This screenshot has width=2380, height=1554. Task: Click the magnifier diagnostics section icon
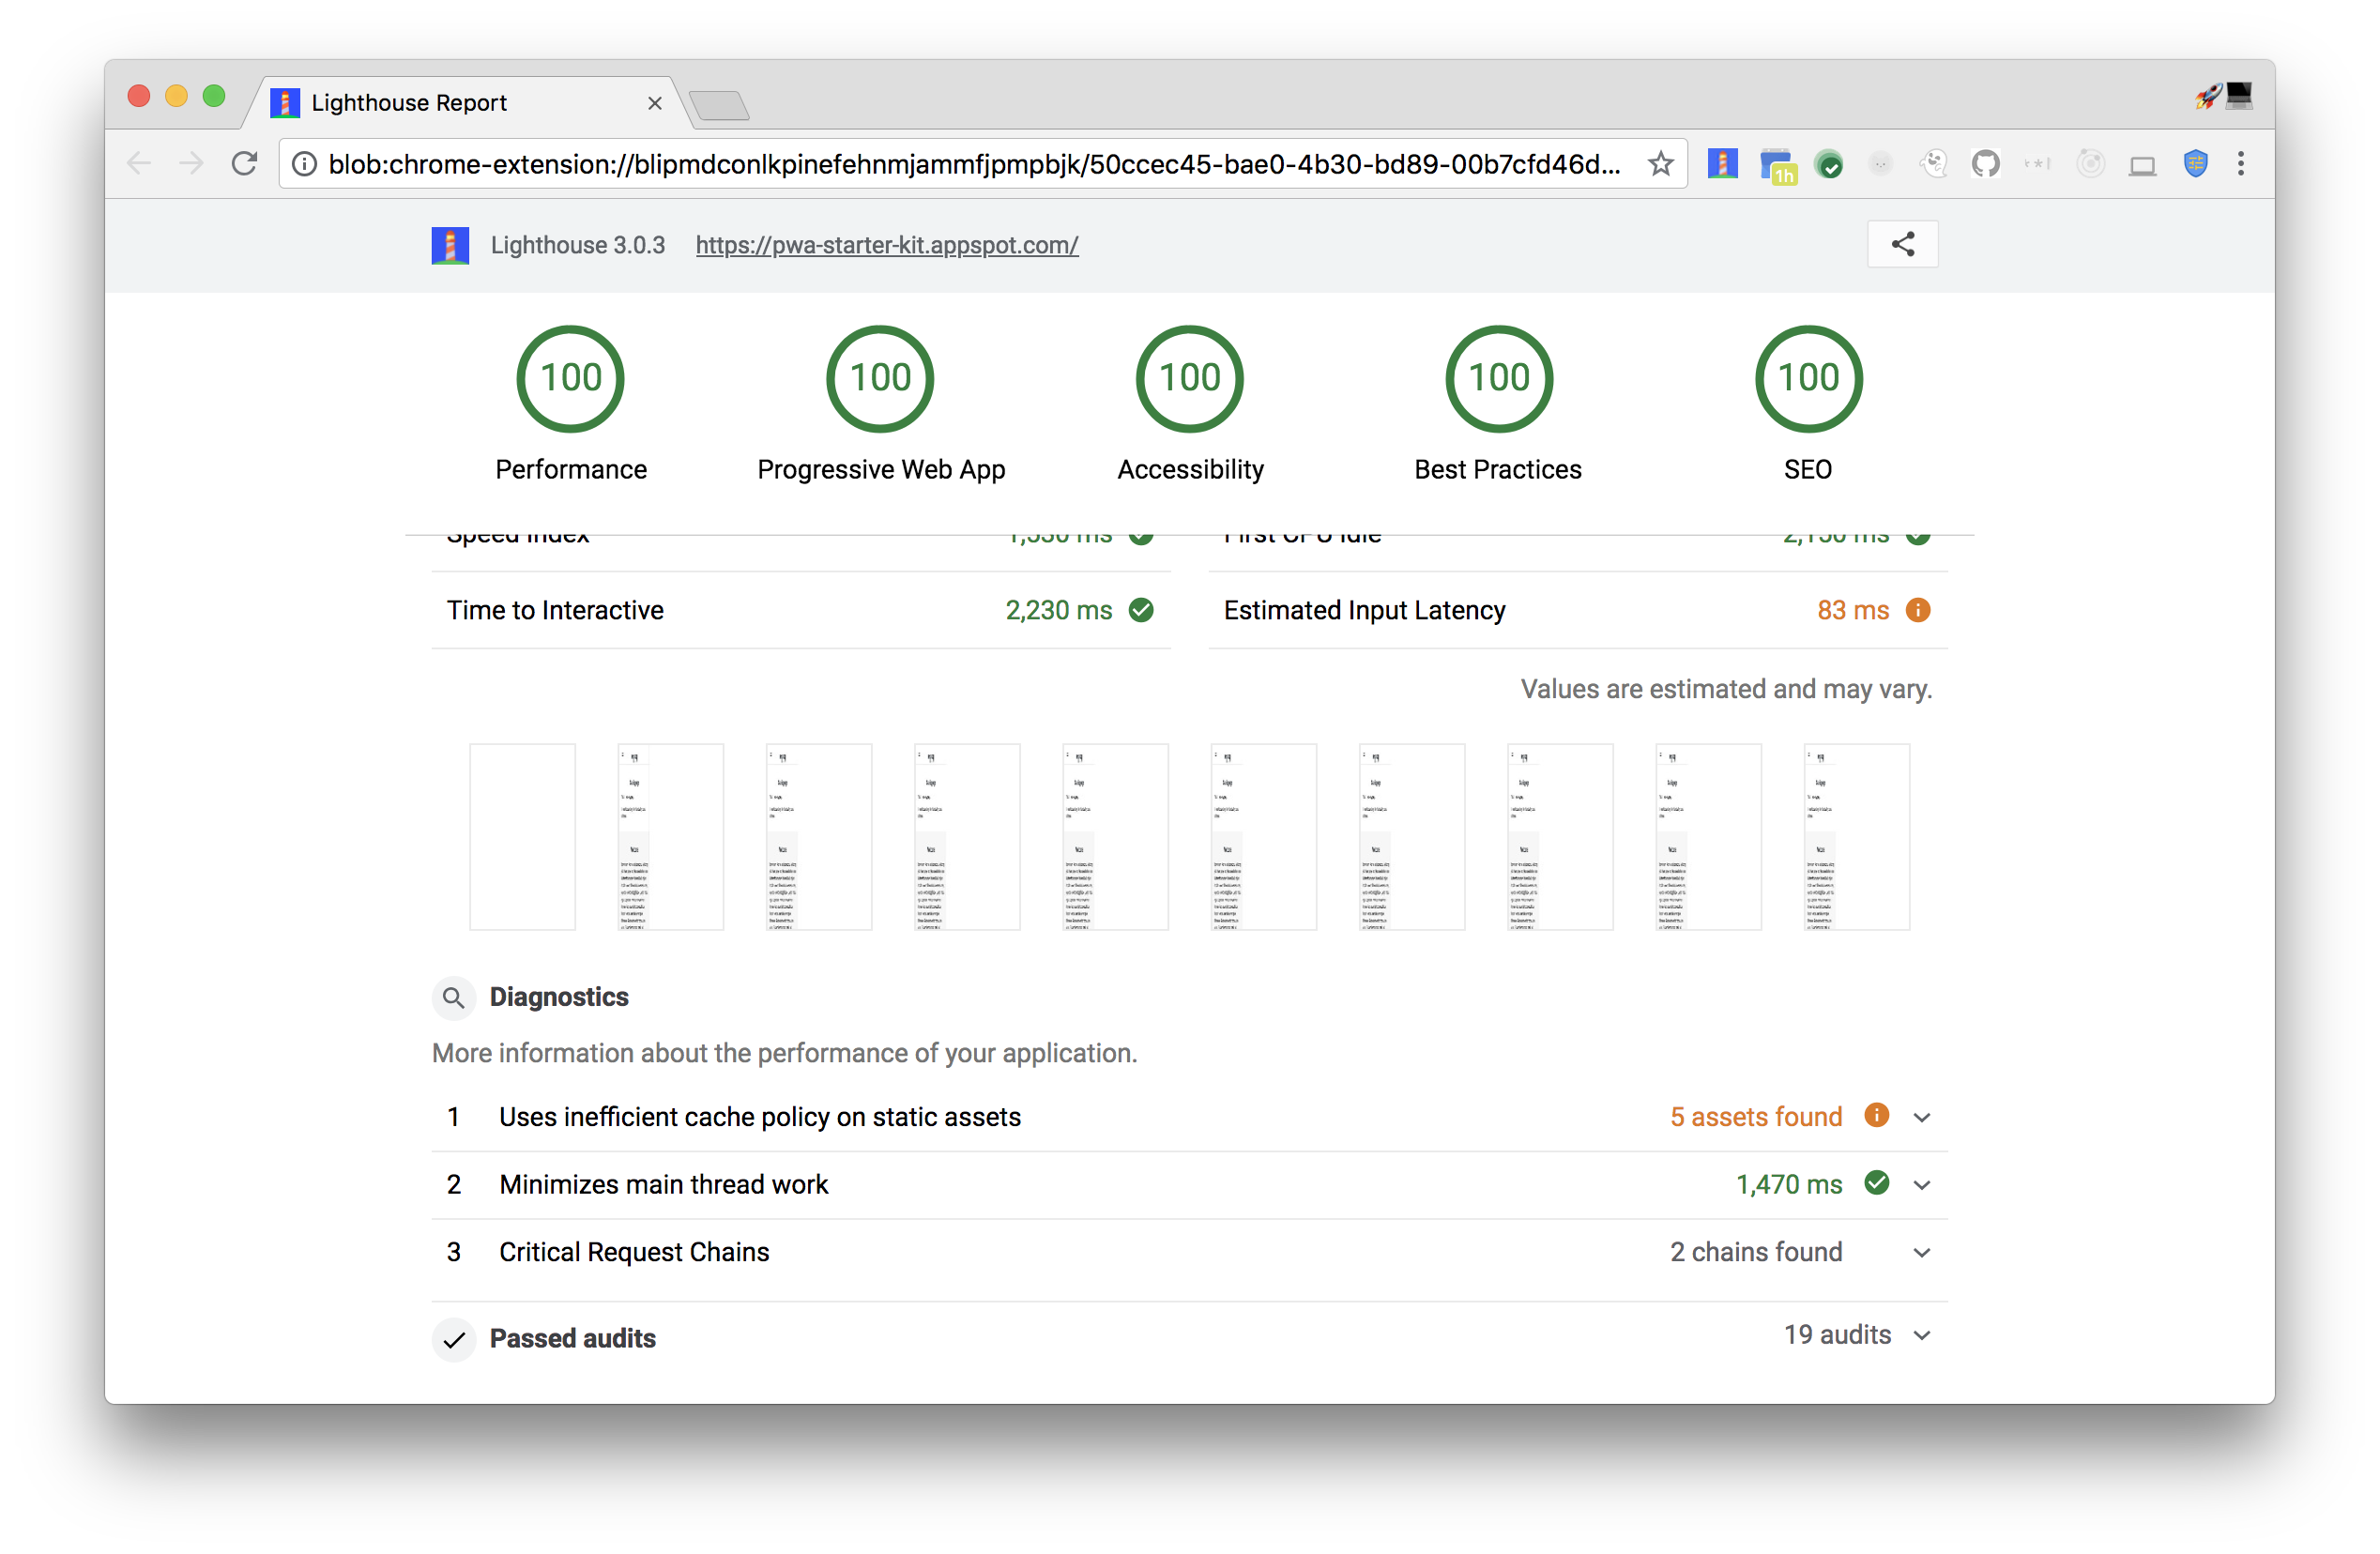click(x=452, y=996)
